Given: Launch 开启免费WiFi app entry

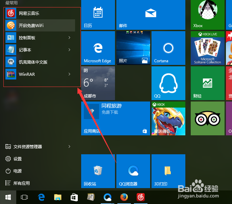Looking at the screenshot, I should click(x=40, y=25).
